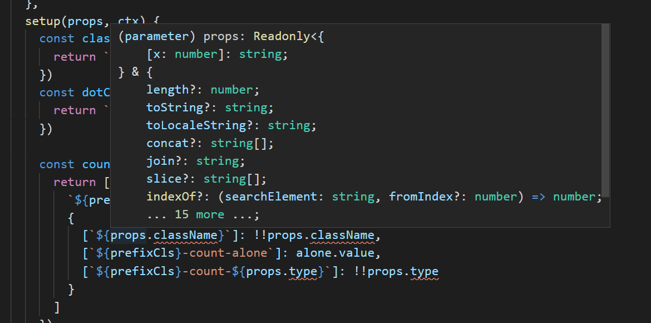651x323 pixels.
Task: Click 'Readonly' type in tooltip
Action: click(282, 37)
